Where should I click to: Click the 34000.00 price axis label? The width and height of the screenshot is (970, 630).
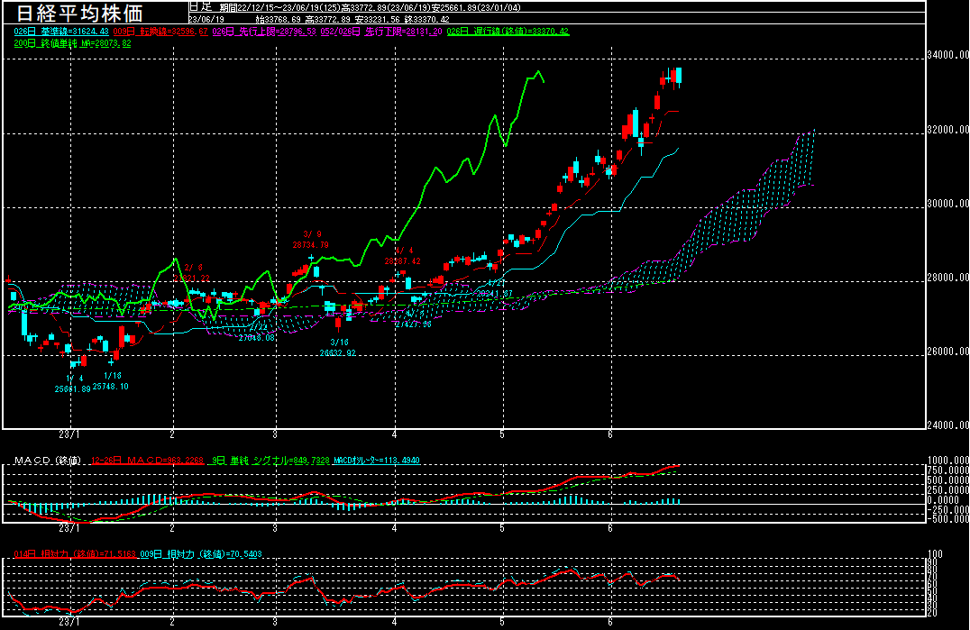tap(947, 55)
